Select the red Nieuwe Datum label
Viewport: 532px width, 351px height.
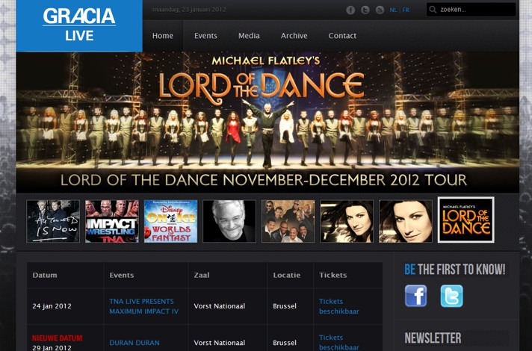(x=58, y=338)
